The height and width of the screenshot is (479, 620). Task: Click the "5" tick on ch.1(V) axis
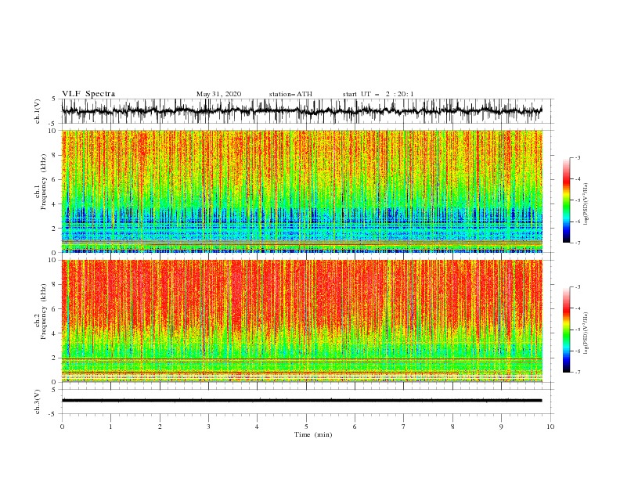pos(54,99)
